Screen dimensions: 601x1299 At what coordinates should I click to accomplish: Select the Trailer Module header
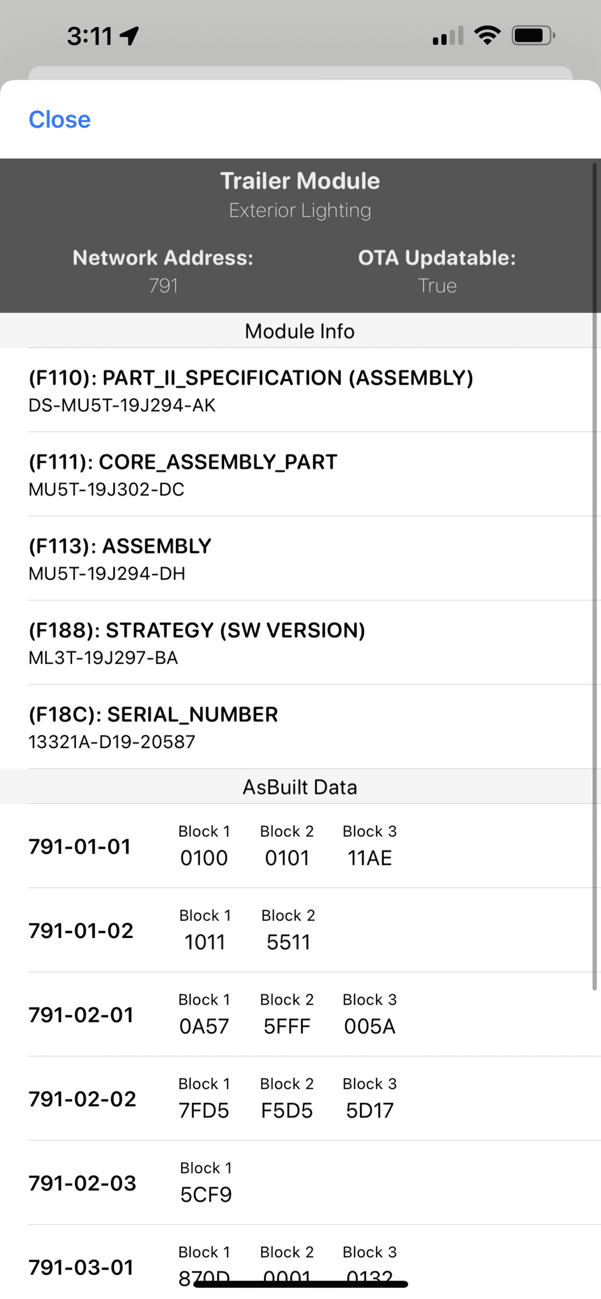click(300, 180)
